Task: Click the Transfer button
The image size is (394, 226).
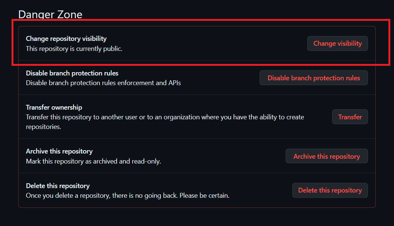Action: (350, 117)
